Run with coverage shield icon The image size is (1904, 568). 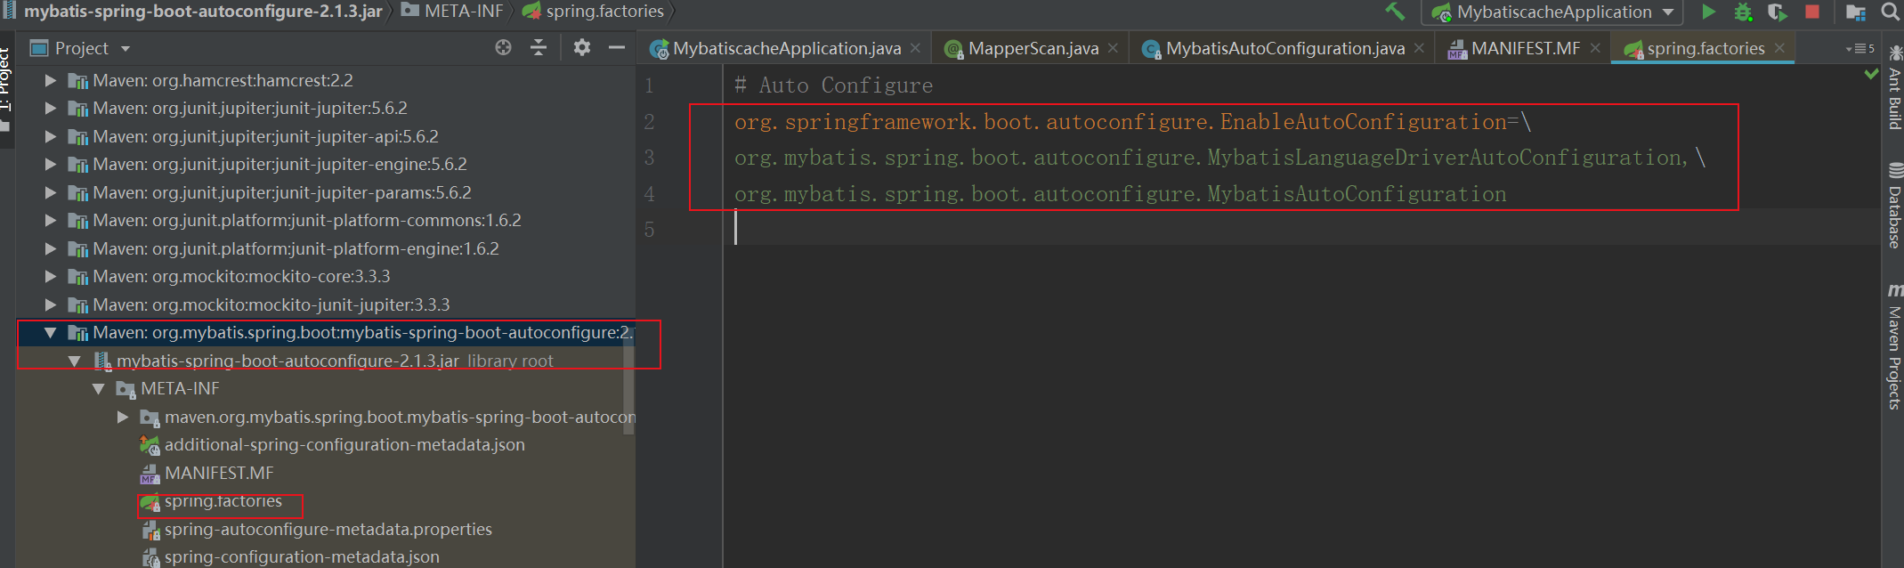(1777, 12)
